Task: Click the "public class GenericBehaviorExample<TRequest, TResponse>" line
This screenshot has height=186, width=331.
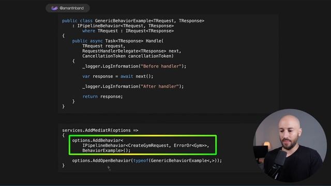Action: [x=133, y=21]
